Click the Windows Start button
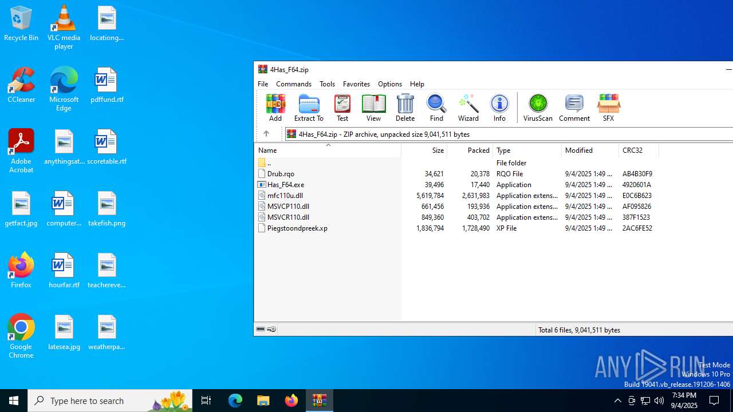This screenshot has width=733, height=412. 14,401
